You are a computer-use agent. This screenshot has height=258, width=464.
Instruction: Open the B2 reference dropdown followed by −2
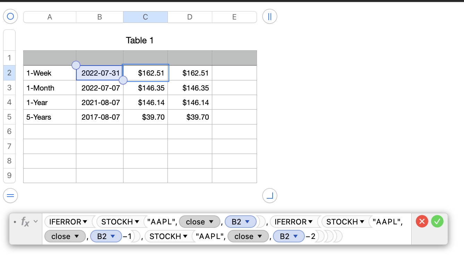pos(295,237)
